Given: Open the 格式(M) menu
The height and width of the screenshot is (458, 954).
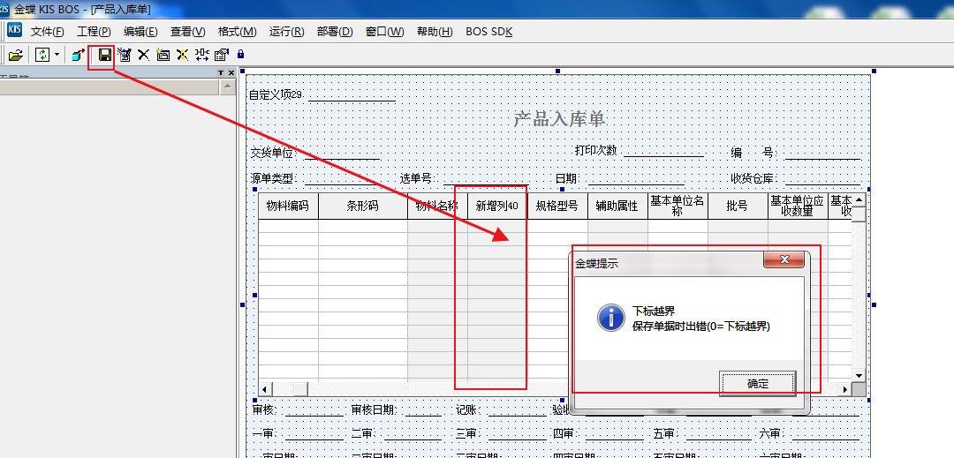Looking at the screenshot, I should coord(237,32).
